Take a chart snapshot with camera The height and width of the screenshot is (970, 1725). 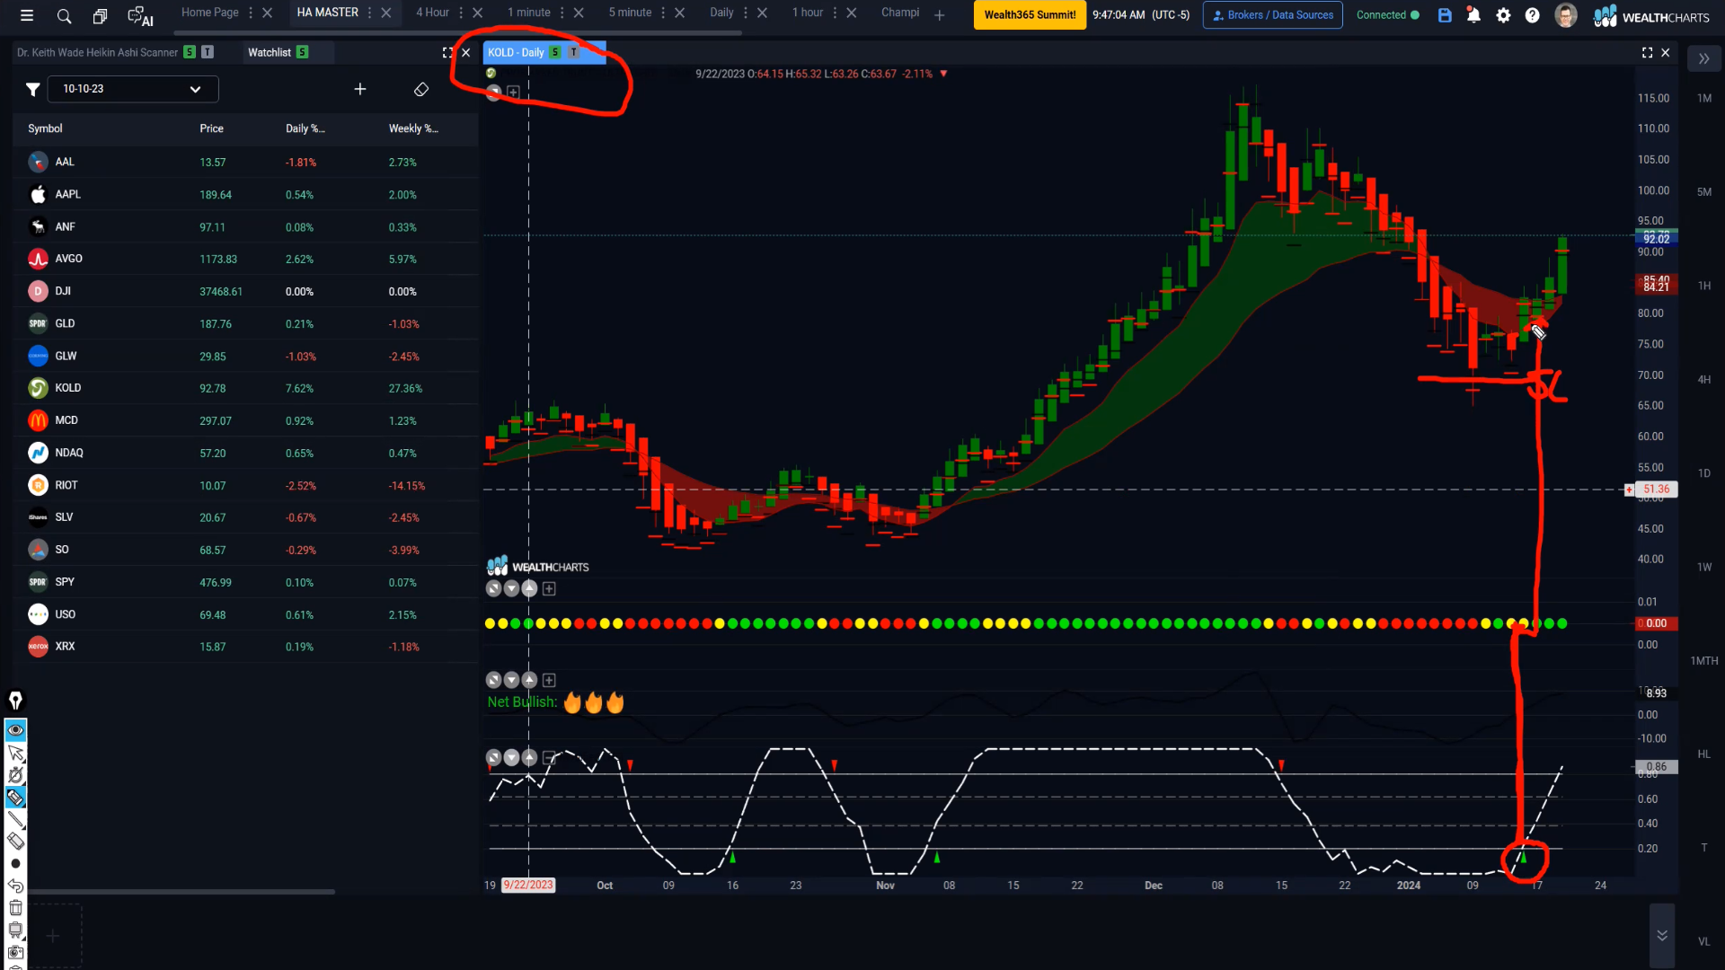click(x=15, y=952)
